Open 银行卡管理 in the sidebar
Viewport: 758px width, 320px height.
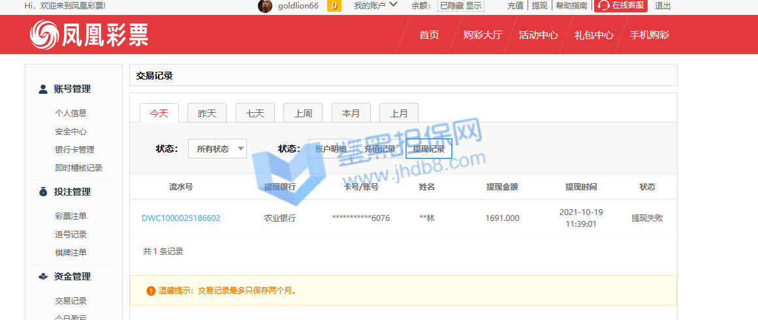tap(74, 150)
